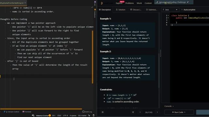Click the LeetCode logo icon

click(102, 3)
